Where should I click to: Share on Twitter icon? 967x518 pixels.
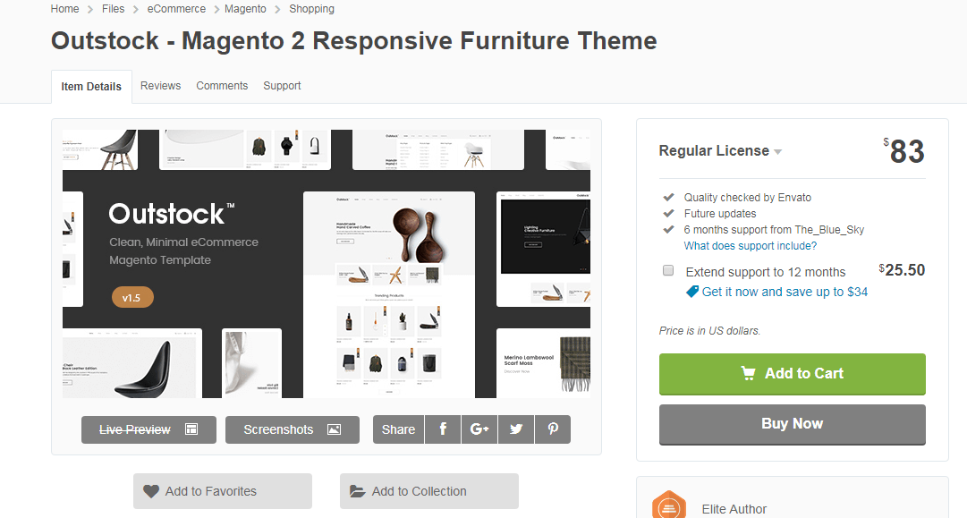(516, 429)
